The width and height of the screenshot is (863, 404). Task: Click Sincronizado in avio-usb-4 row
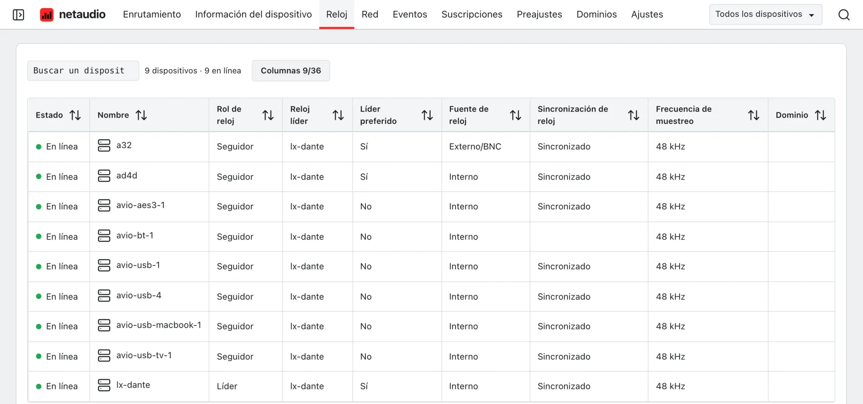(x=564, y=296)
